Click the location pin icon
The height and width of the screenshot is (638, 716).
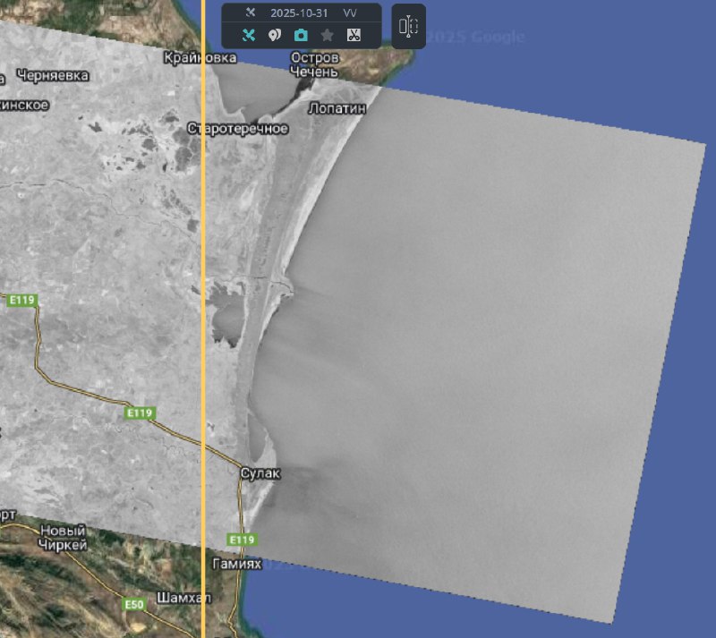point(275,35)
